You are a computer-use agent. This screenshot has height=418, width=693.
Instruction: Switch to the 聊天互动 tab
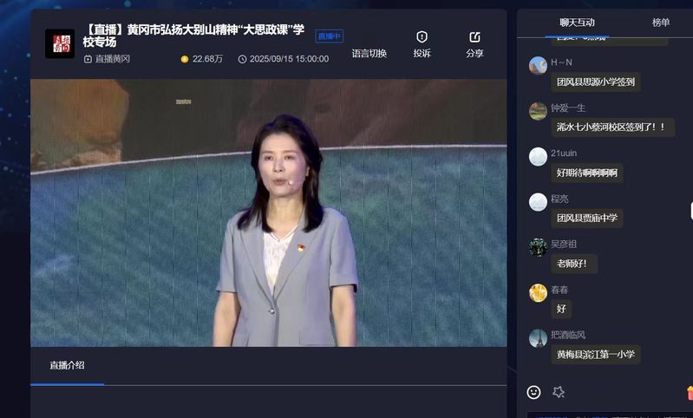pyautogui.click(x=578, y=23)
